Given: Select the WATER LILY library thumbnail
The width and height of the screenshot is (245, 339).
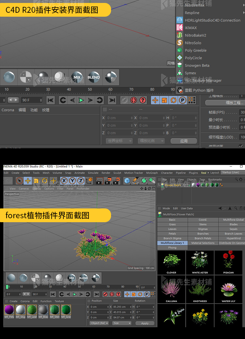Looking at the screenshot, I should tap(228, 289).
